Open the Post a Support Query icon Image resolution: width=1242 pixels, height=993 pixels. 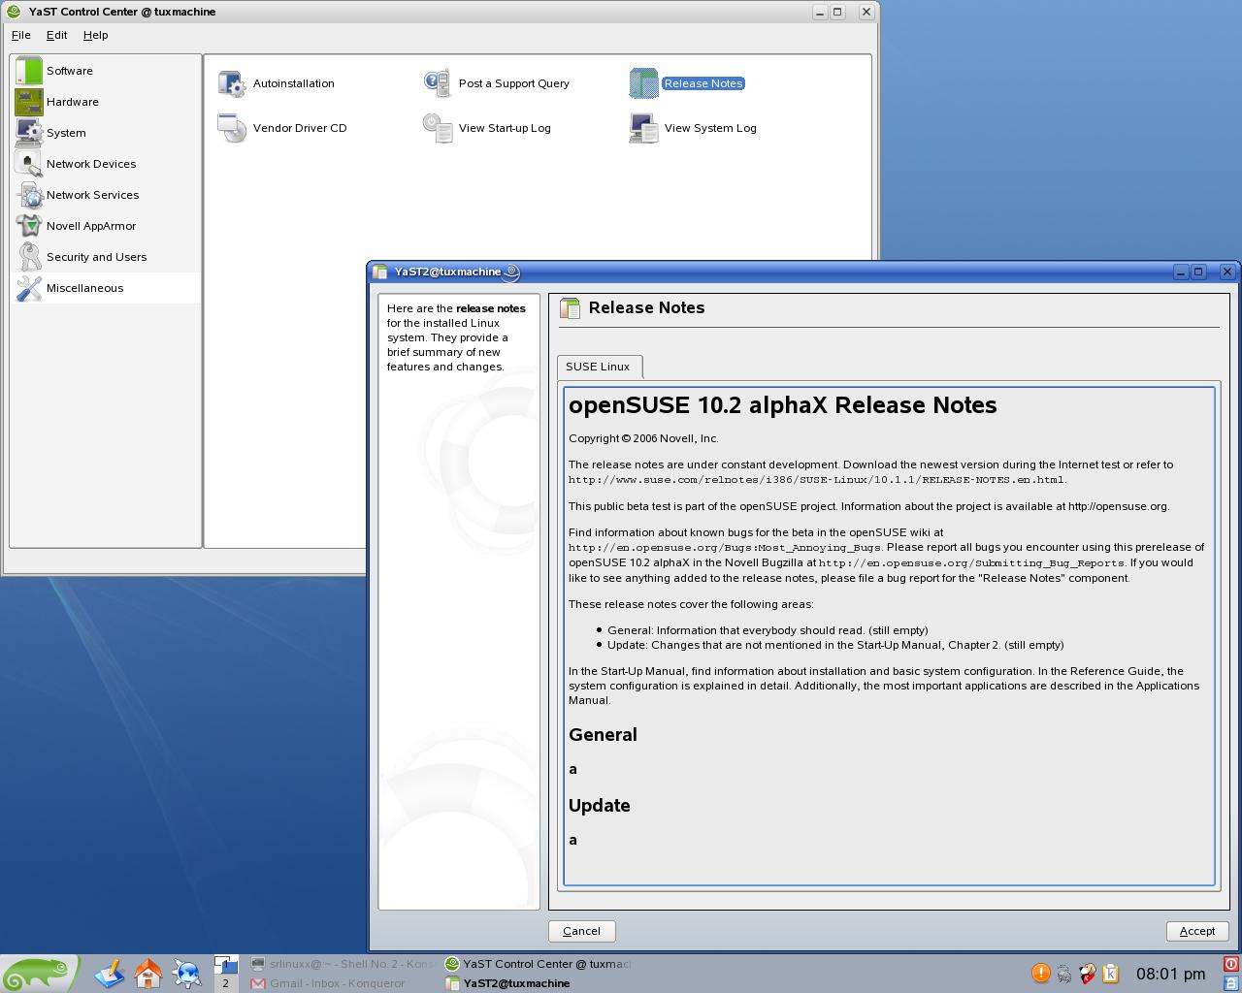click(438, 83)
